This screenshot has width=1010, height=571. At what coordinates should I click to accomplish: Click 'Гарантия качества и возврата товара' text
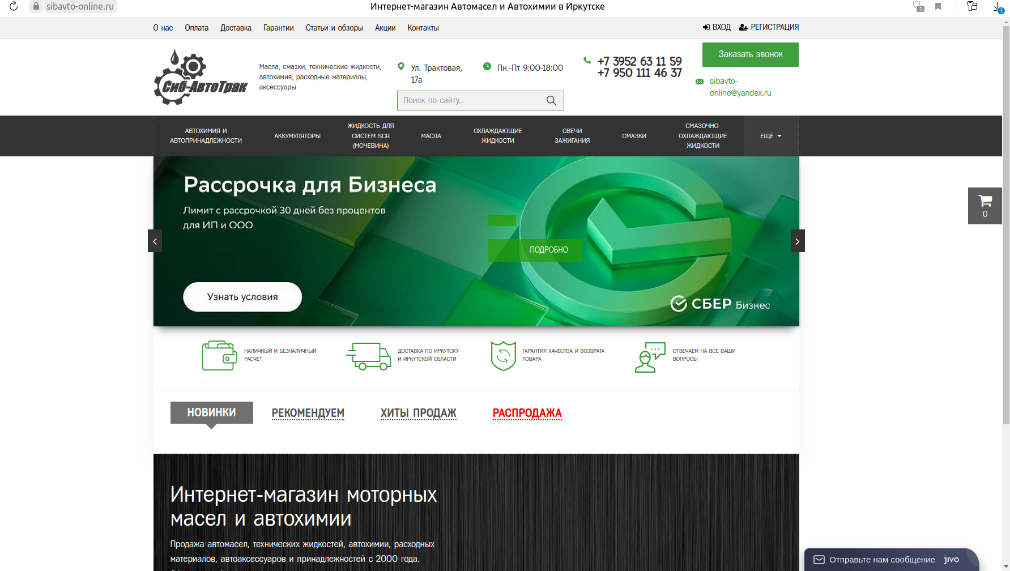[x=564, y=355]
